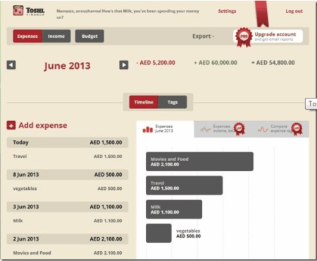317x261 pixels.
Task: Click the wavy line graph icon on the Compare expense tags tab
Action: coord(263,129)
